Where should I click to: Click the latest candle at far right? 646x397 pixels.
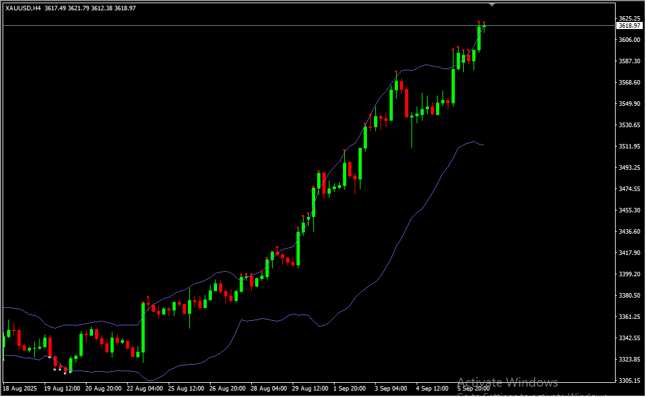484,26
